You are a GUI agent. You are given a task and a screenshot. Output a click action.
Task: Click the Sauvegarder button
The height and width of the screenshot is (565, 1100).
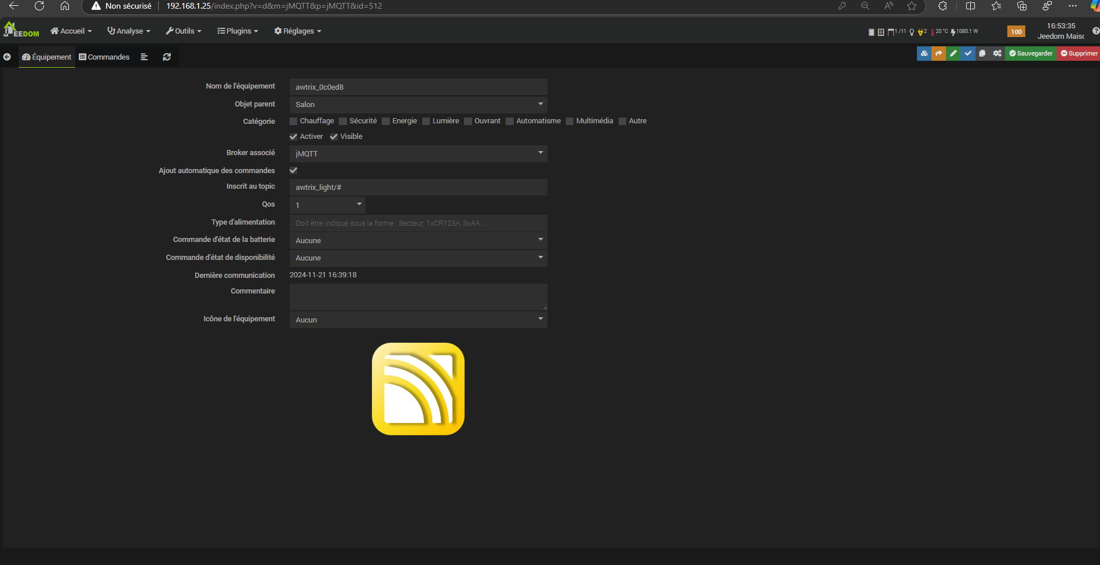click(x=1030, y=53)
